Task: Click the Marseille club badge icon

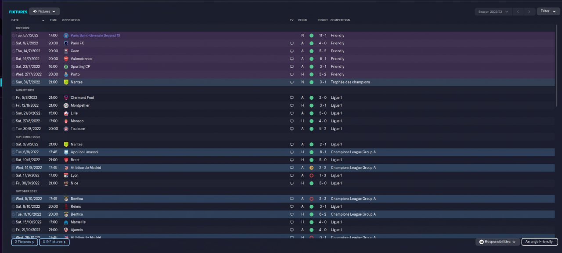Action: 66,222
